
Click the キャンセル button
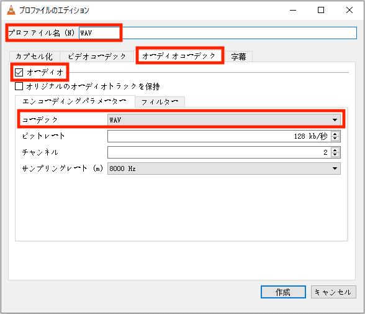[333, 292]
